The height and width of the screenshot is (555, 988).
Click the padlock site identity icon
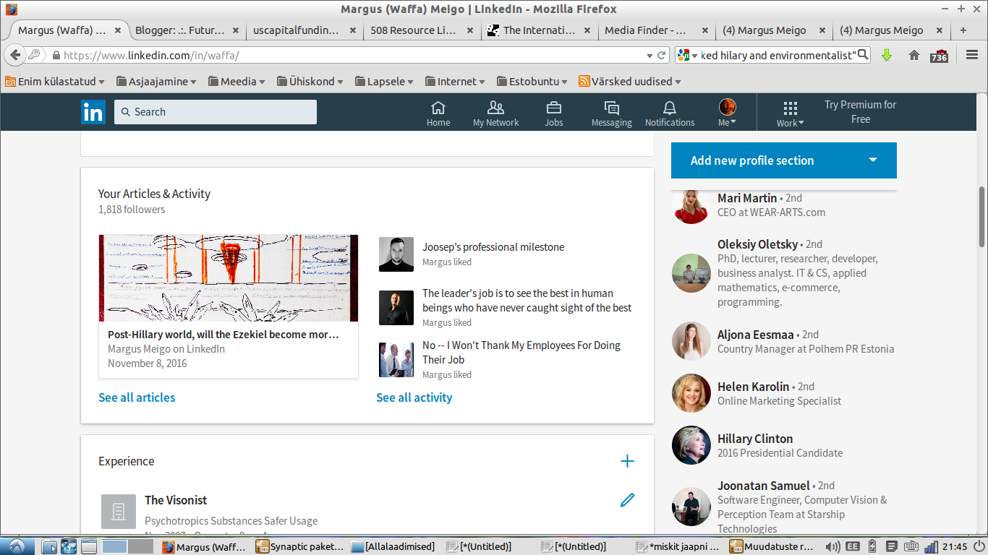(x=56, y=55)
